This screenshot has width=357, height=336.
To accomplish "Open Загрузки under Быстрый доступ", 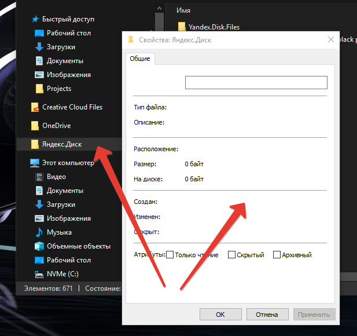I will (x=61, y=47).
